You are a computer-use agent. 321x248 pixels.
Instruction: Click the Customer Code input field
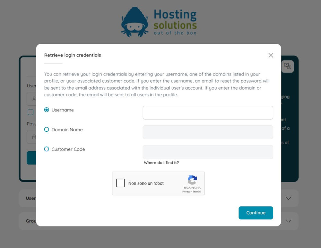tap(208, 152)
